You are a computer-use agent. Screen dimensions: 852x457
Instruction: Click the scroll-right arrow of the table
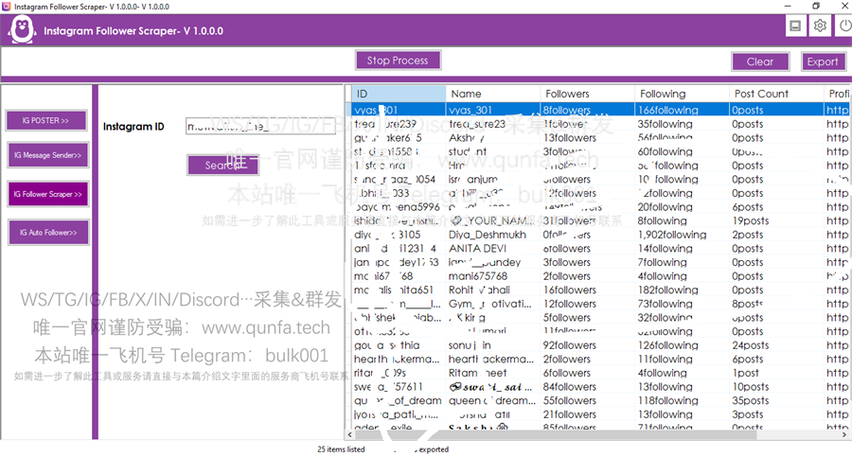(x=844, y=434)
